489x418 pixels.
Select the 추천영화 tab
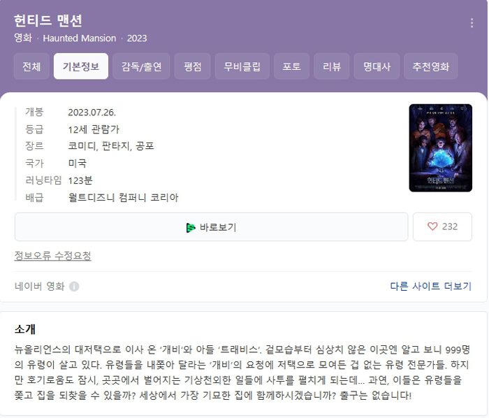click(430, 66)
